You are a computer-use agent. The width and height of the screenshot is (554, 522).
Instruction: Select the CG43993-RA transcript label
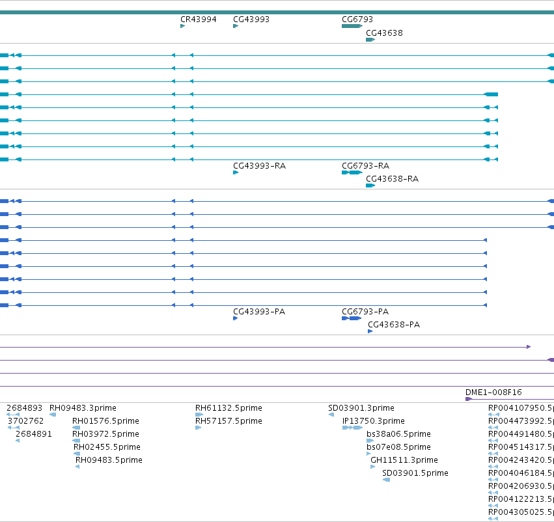click(259, 166)
